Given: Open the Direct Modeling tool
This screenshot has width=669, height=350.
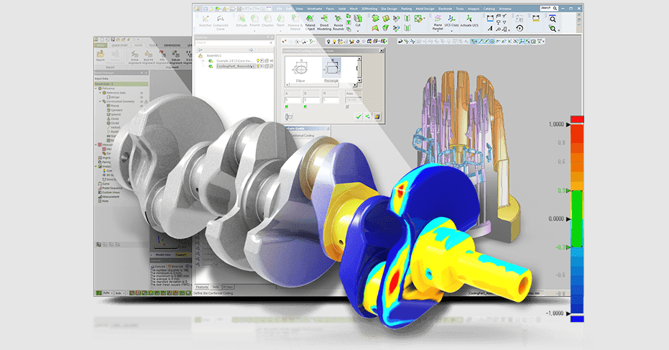Looking at the screenshot, I should click(x=324, y=22).
